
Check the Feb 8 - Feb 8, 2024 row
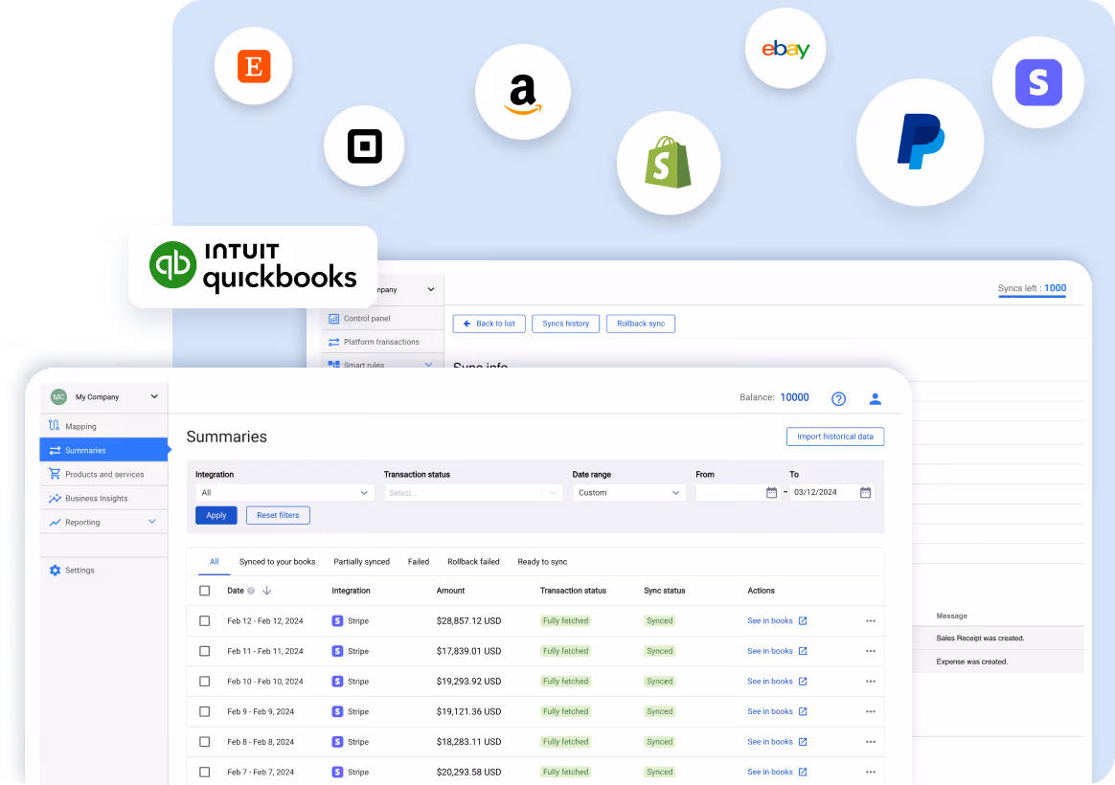205,742
